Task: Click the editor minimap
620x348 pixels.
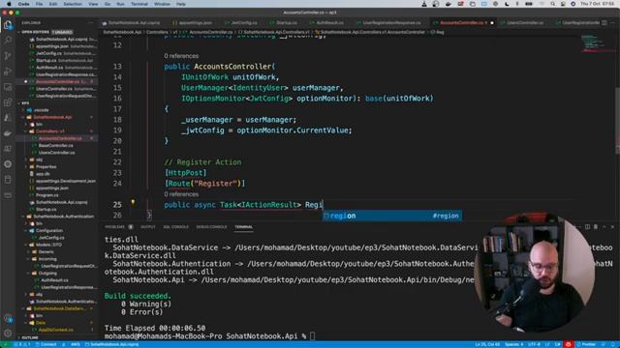Action: (x=597, y=44)
